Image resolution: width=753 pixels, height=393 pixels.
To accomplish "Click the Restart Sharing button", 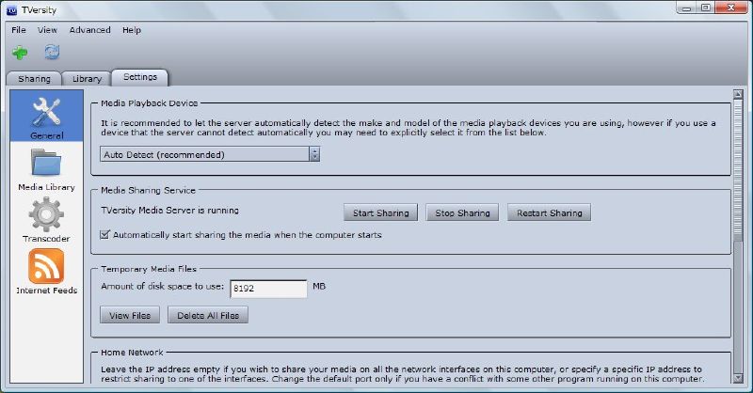I will (x=550, y=212).
